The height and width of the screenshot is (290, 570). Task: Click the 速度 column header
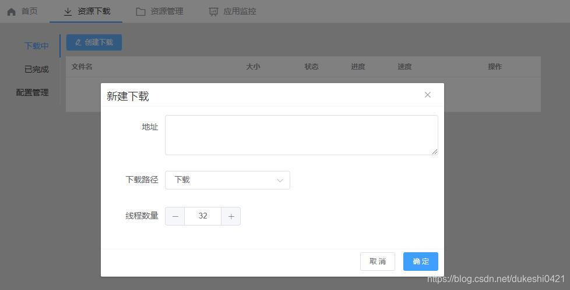(x=404, y=67)
